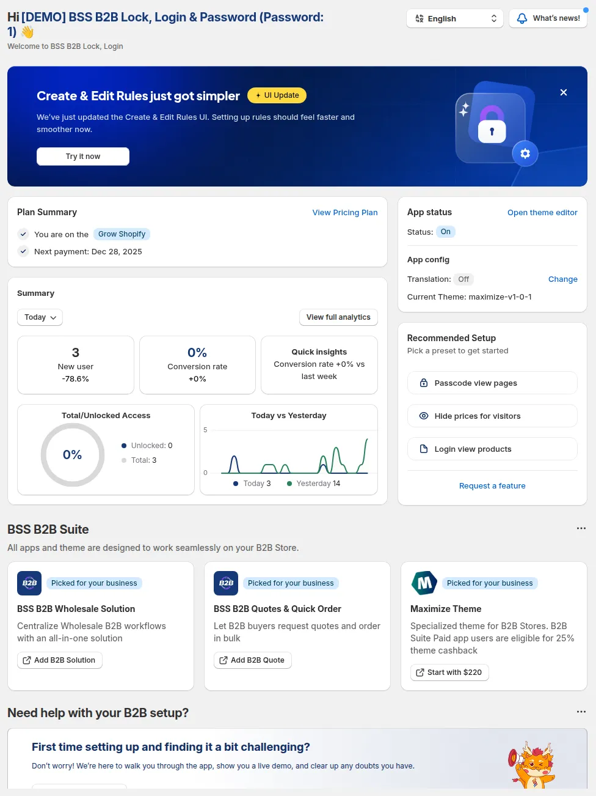Click the 0% donut chart
The width and height of the screenshot is (596, 796).
coord(73,455)
